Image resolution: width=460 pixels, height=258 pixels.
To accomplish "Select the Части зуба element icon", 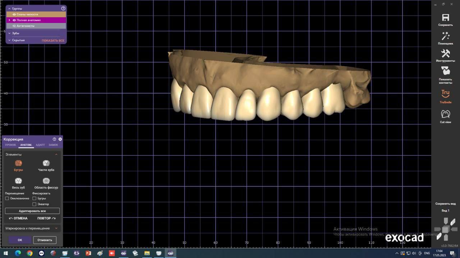I will click(46, 163).
